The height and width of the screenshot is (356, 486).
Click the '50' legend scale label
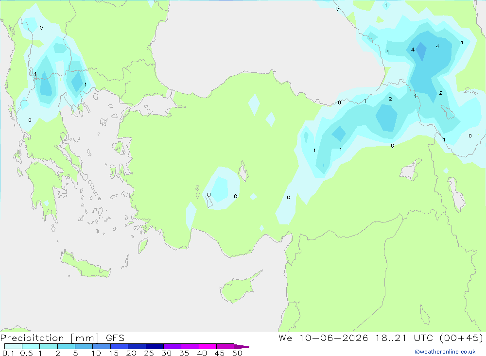pos(238,353)
